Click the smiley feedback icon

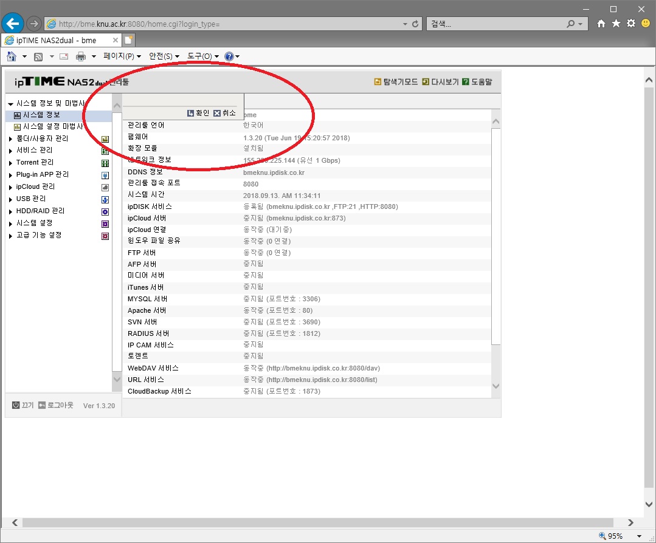click(x=646, y=24)
